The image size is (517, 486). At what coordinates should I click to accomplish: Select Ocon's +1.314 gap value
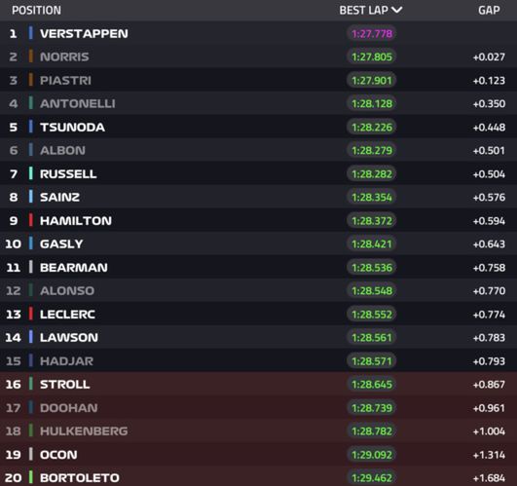coord(489,455)
